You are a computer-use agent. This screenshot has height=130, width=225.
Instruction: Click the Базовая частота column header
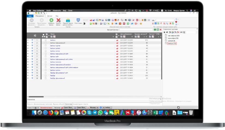coord(141,34)
